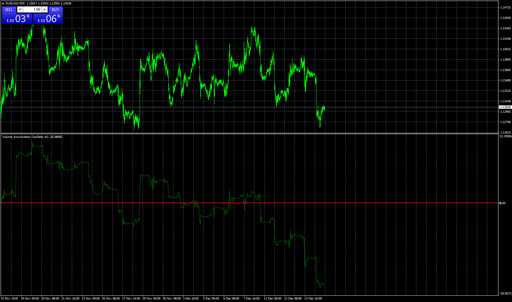Click the SELL button
The width and height of the screenshot is (512, 302).
[x=9, y=10]
